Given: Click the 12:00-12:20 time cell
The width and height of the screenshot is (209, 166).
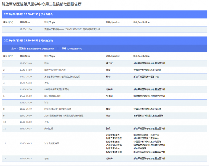Looking at the screenshot, I should pos(26,29).
